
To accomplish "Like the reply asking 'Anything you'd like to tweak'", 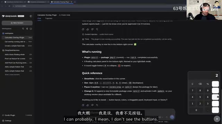I will (88, 105).
